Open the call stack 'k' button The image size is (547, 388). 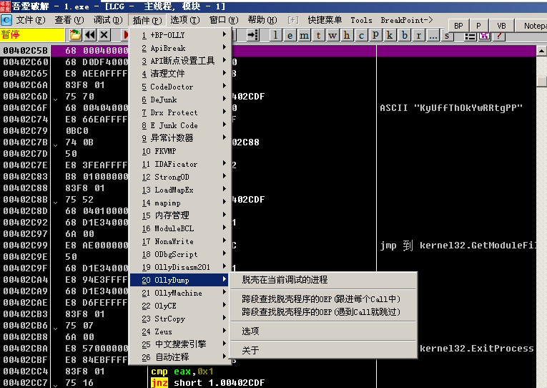pos(390,35)
